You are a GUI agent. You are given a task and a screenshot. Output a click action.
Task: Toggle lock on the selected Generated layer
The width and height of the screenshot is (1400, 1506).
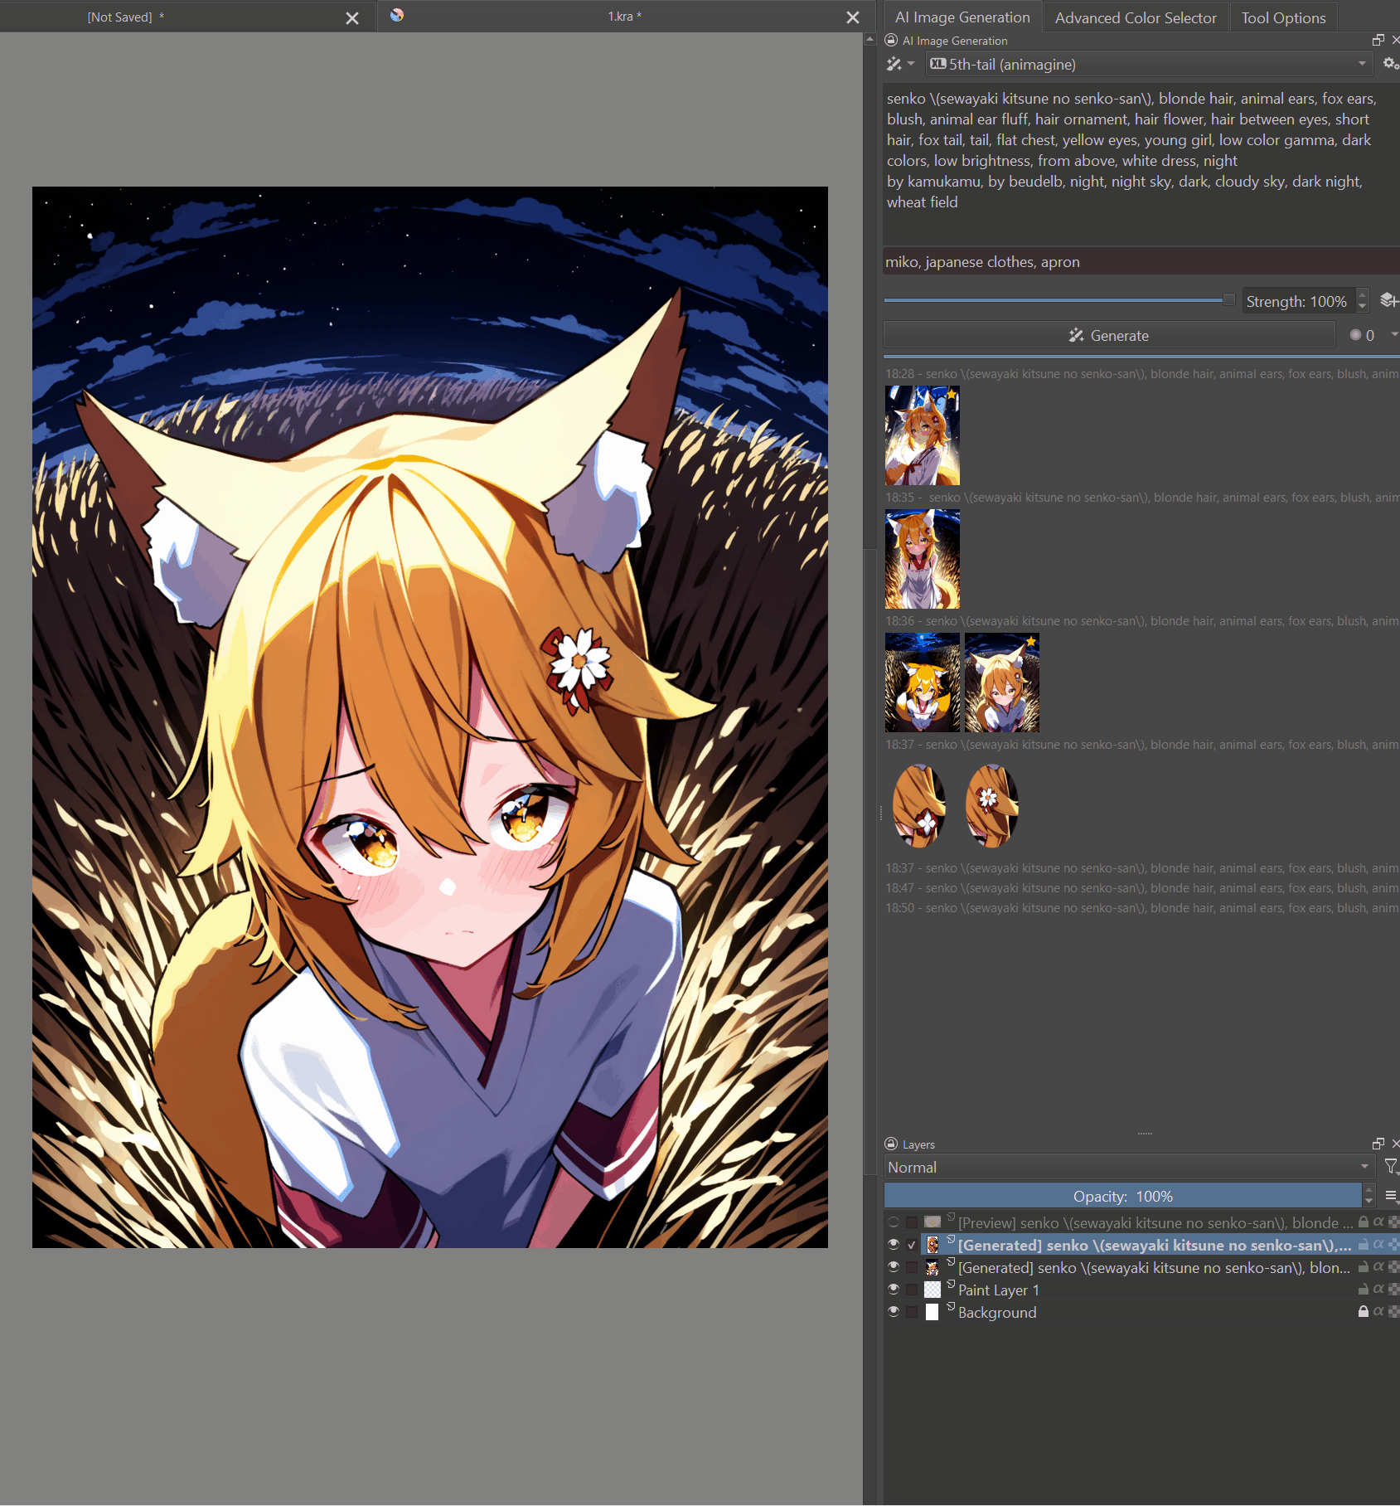(1363, 1244)
